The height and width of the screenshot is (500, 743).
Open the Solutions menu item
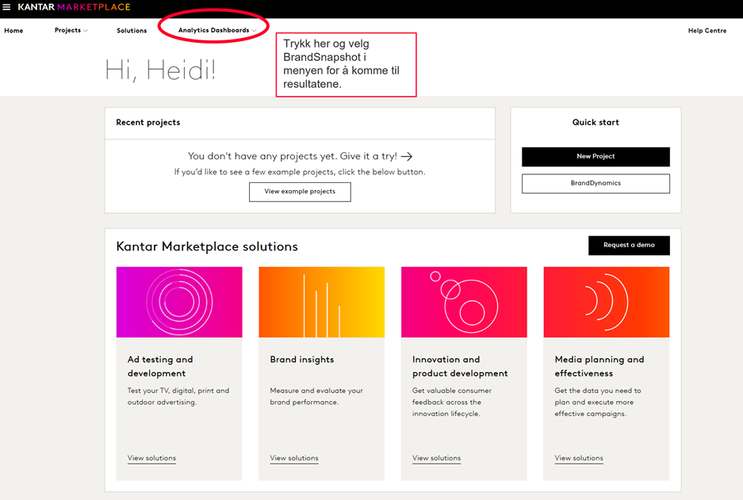coord(132,30)
